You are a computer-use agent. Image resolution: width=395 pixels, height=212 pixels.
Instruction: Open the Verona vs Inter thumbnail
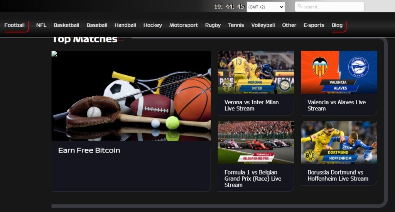256,72
